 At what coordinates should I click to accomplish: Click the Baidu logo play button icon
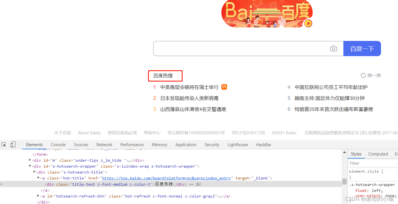pyautogui.click(x=308, y=23)
